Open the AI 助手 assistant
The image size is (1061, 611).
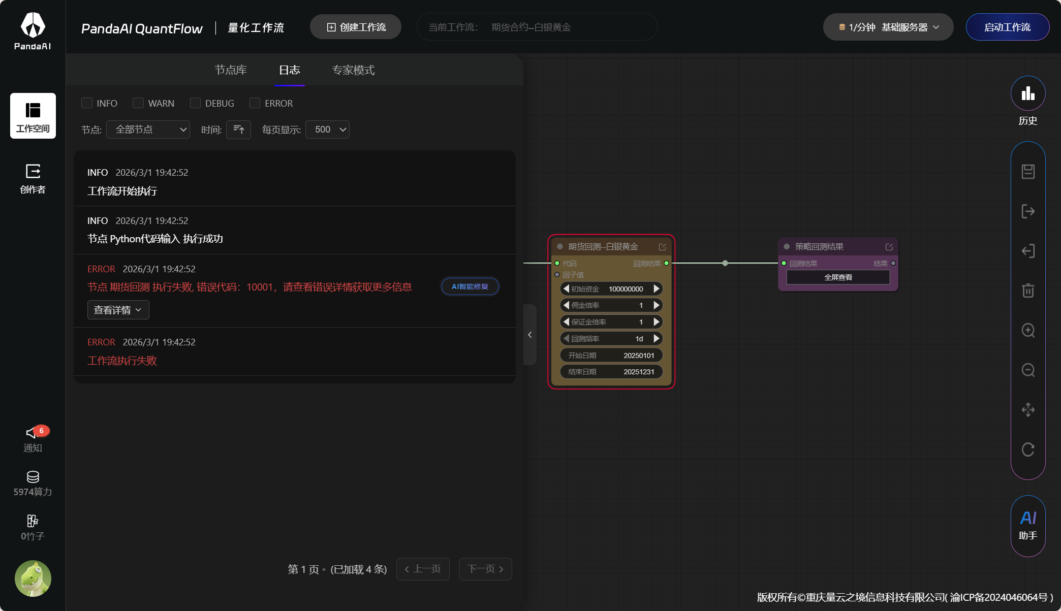click(1028, 526)
